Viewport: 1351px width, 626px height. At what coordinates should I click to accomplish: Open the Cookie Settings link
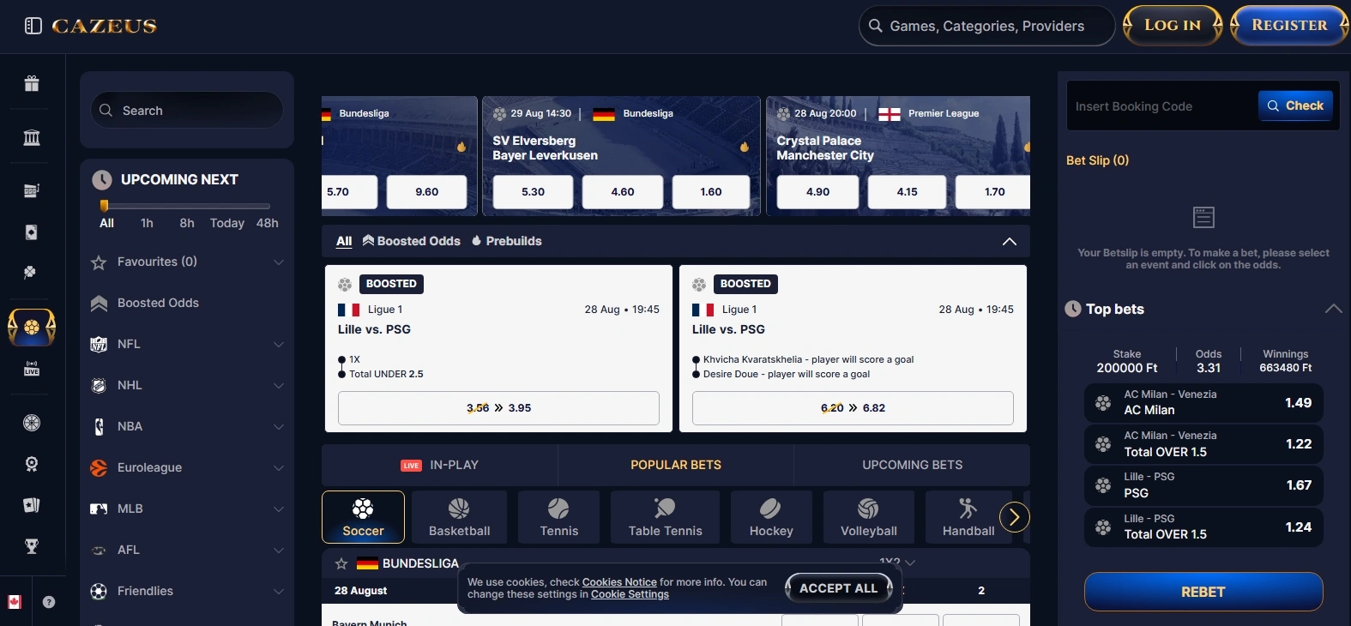click(x=630, y=594)
